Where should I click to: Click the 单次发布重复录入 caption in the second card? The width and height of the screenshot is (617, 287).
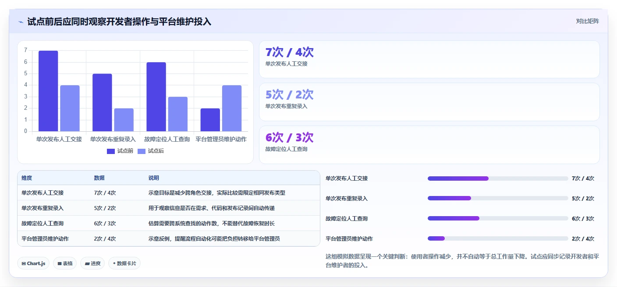tap(287, 106)
